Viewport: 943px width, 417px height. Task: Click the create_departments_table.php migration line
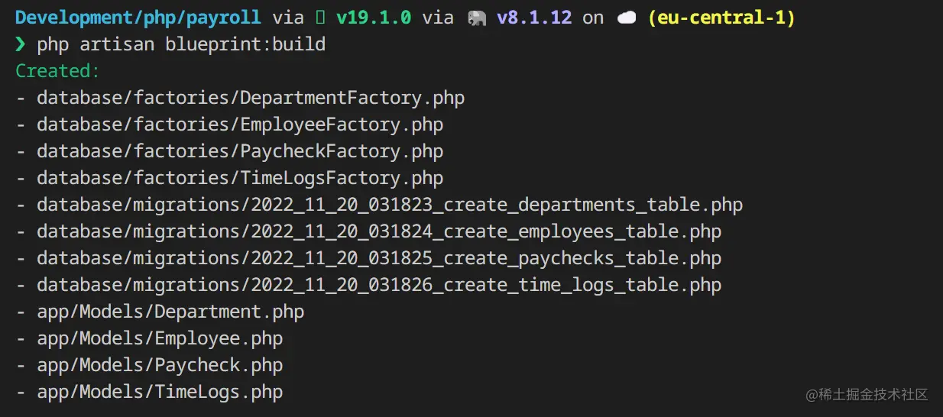coord(379,205)
